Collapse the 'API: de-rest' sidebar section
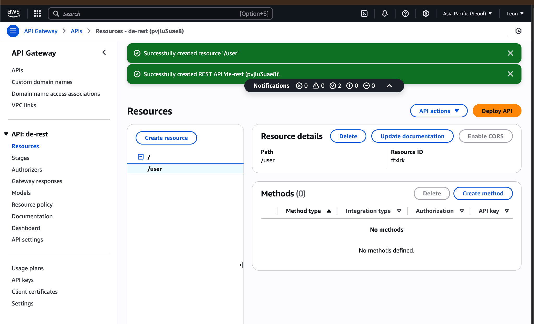 (x=6, y=134)
